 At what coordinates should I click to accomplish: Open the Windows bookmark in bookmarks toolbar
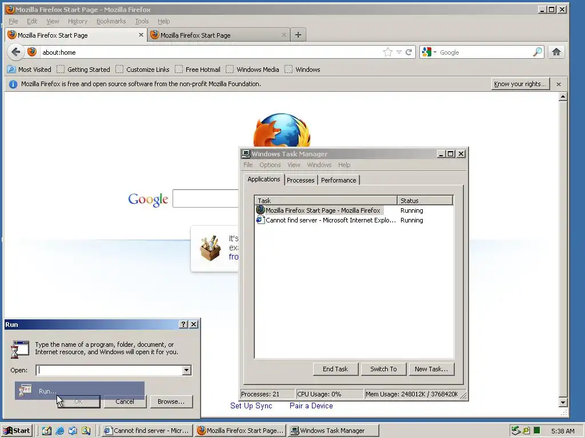tap(303, 69)
